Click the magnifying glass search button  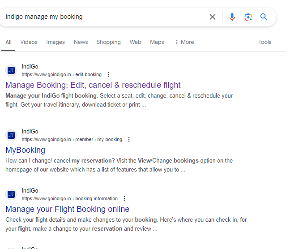(264, 17)
